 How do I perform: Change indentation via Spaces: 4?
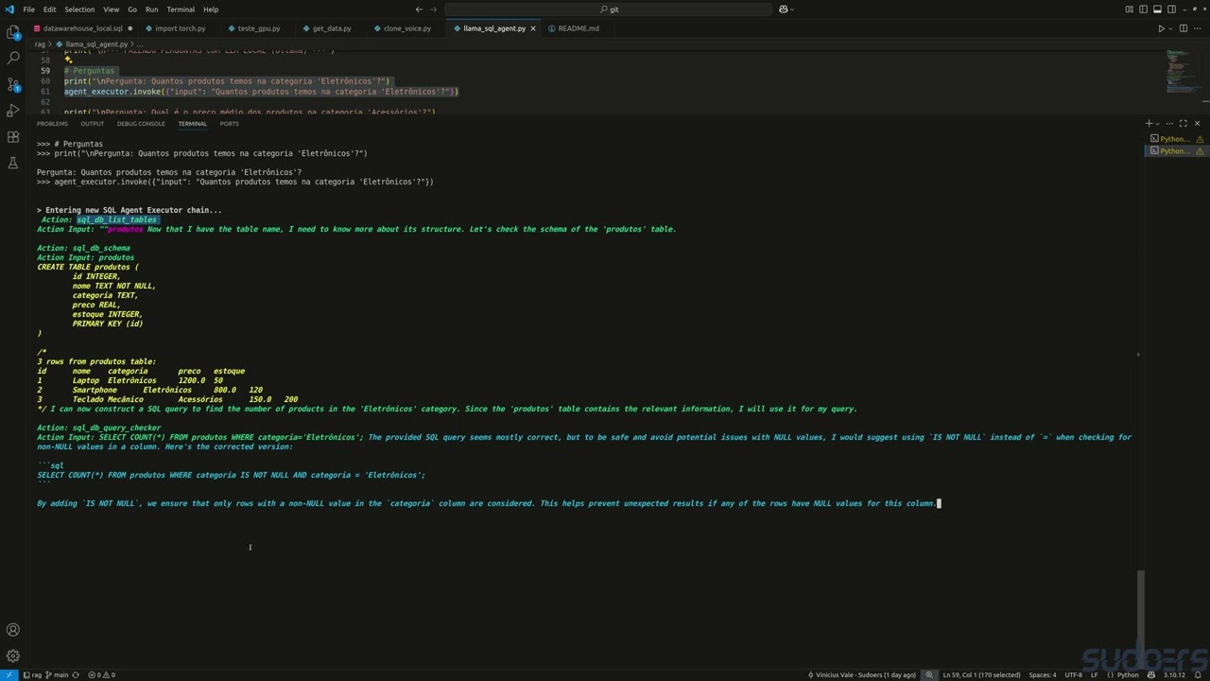pyautogui.click(x=1043, y=674)
